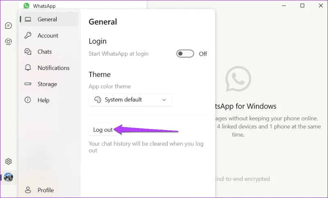Minimize the WhatsApp window
The image size is (328, 198).
pos(284,6)
